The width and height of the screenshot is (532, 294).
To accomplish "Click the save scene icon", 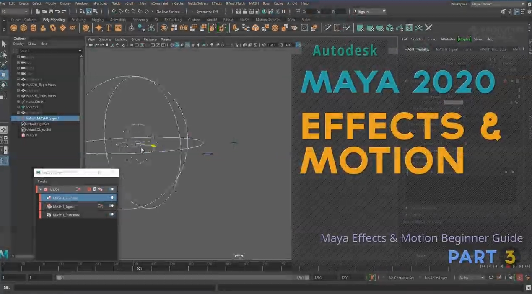I will (51, 12).
